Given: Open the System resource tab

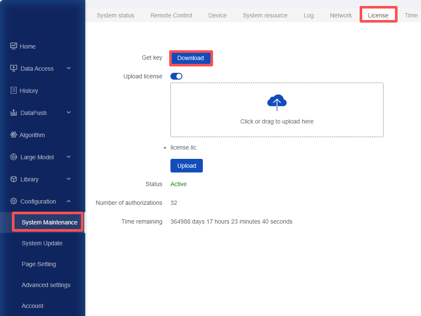Looking at the screenshot, I should tap(265, 15).
